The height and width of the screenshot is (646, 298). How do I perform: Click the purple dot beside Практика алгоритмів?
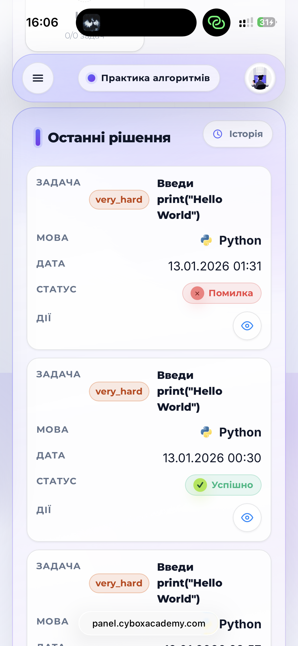(x=91, y=78)
